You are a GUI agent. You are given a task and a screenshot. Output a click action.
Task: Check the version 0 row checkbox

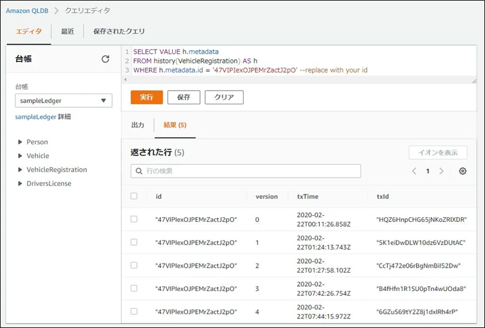point(134,219)
